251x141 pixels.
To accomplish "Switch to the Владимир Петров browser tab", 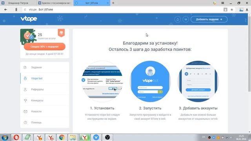I will [18, 3].
